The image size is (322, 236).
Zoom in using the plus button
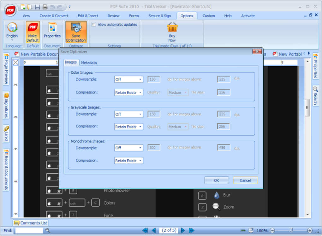[x=310, y=230]
